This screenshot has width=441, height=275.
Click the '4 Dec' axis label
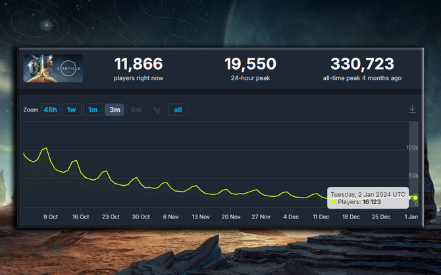291,217
